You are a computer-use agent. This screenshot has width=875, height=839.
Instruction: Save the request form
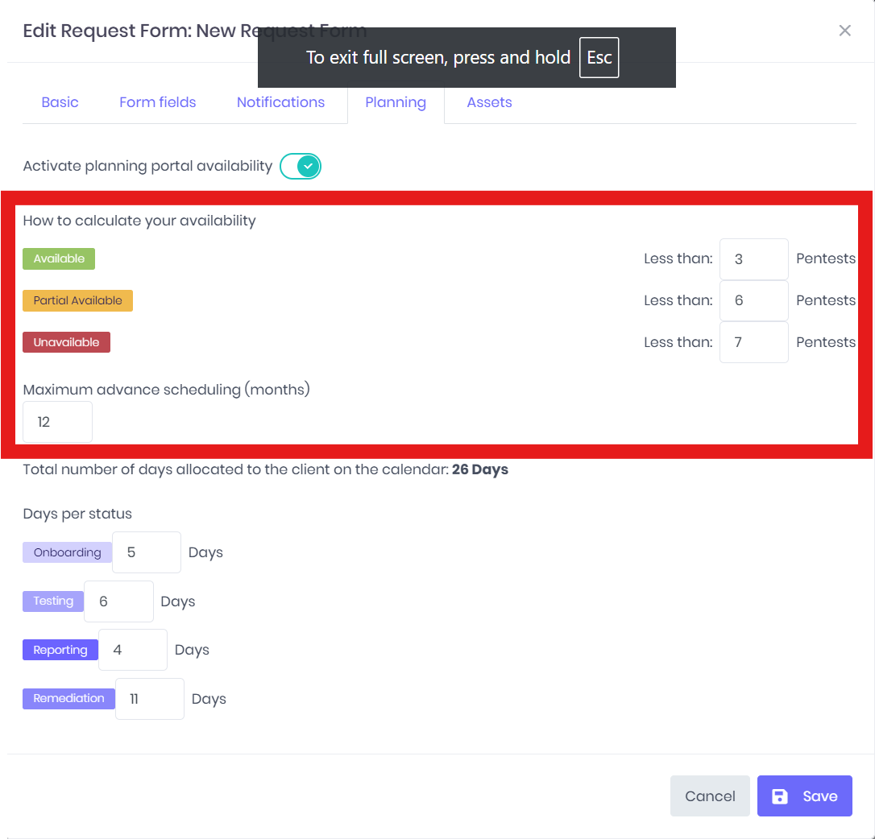[804, 796]
